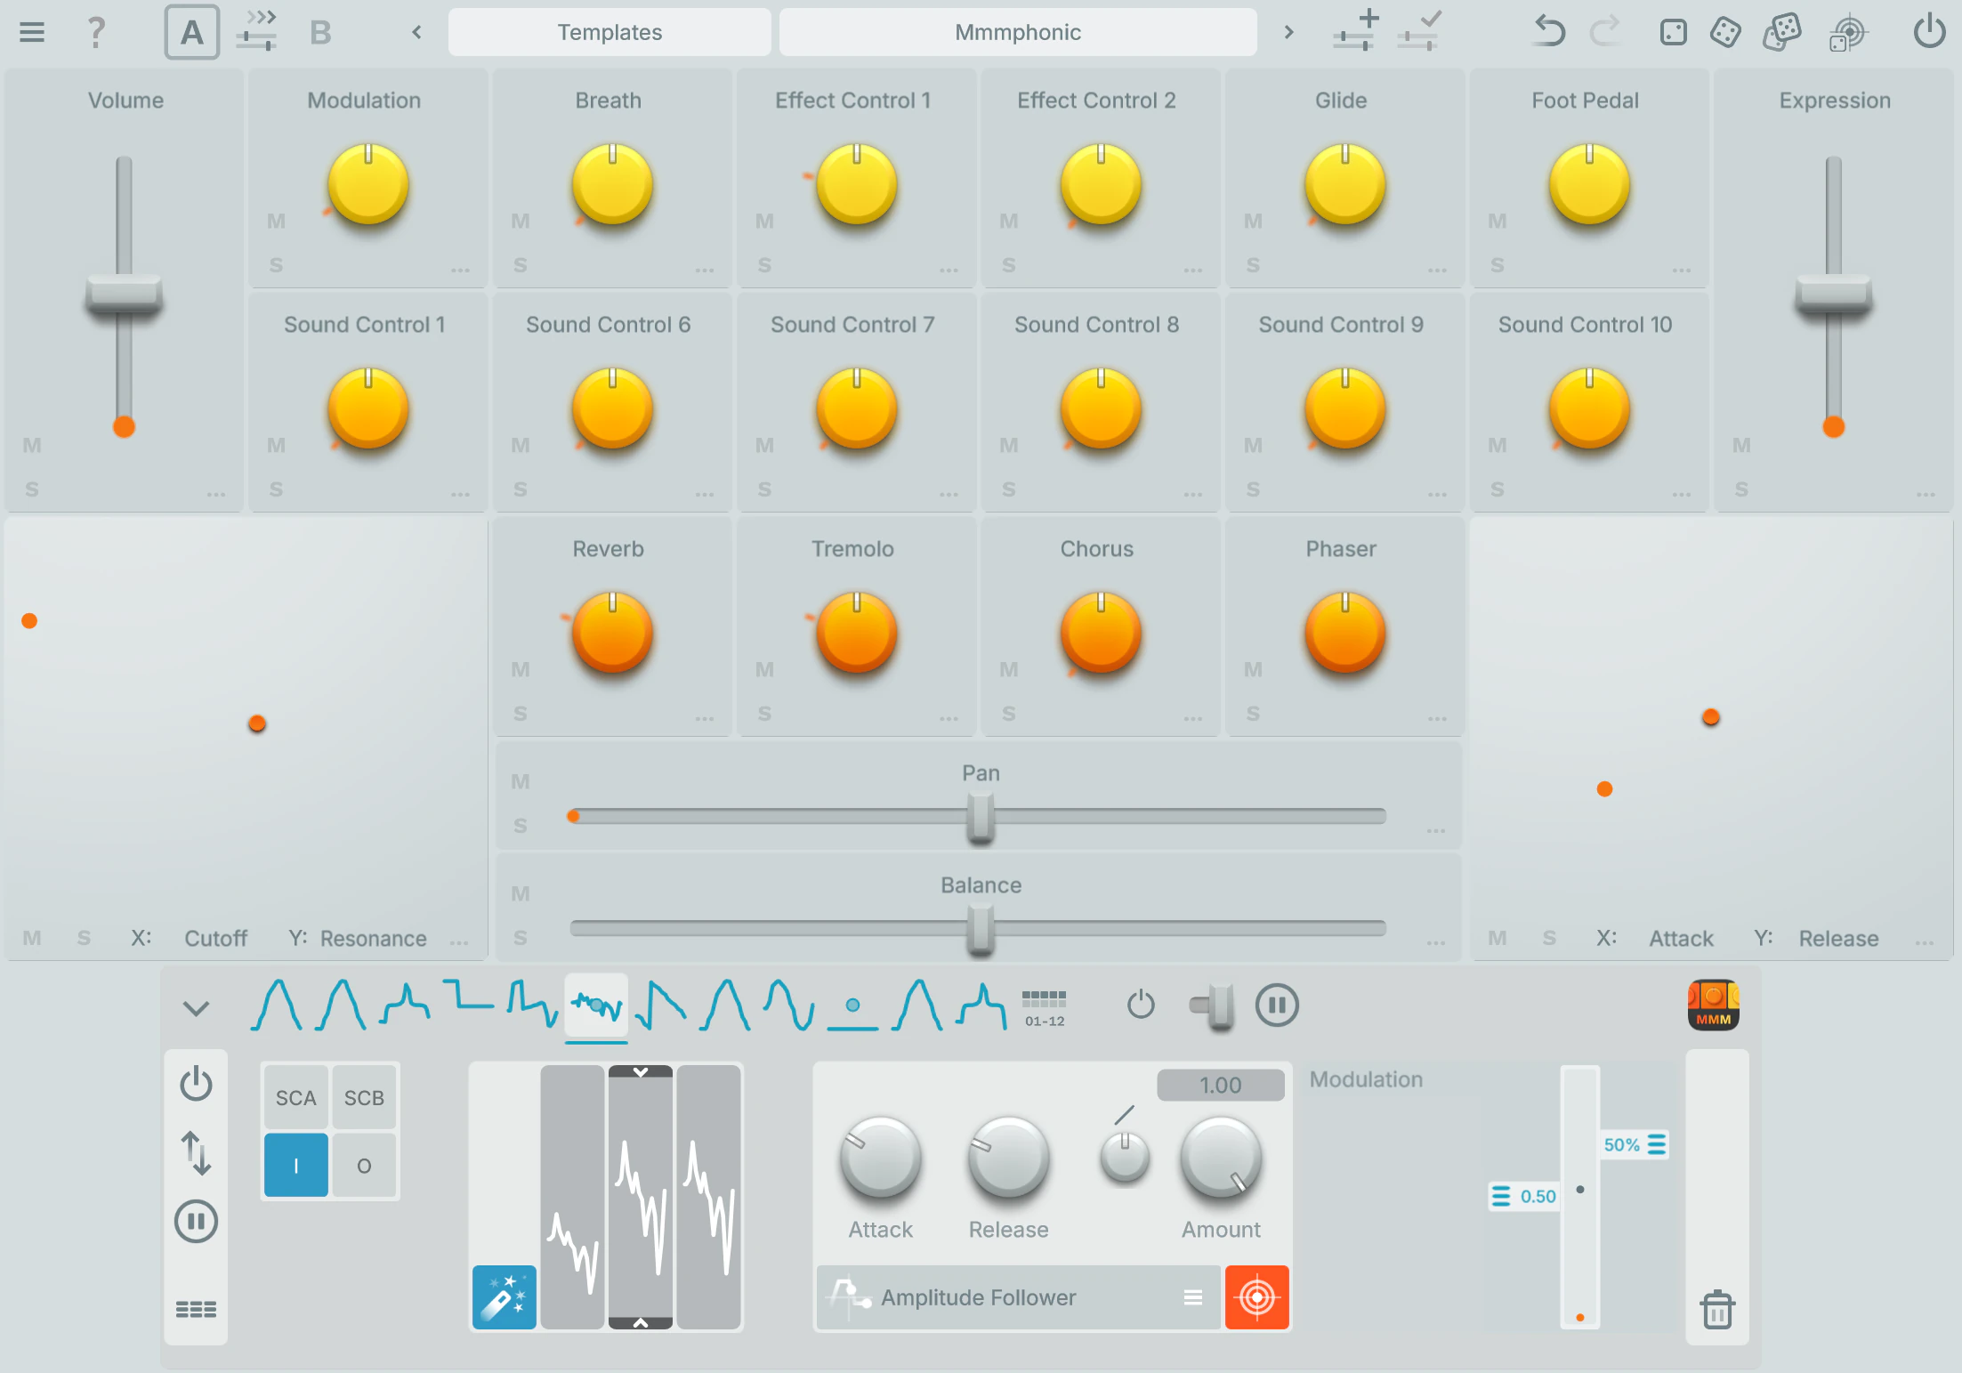The height and width of the screenshot is (1373, 1962).
Task: Click the Expression fader handle
Action: [x=1834, y=295]
